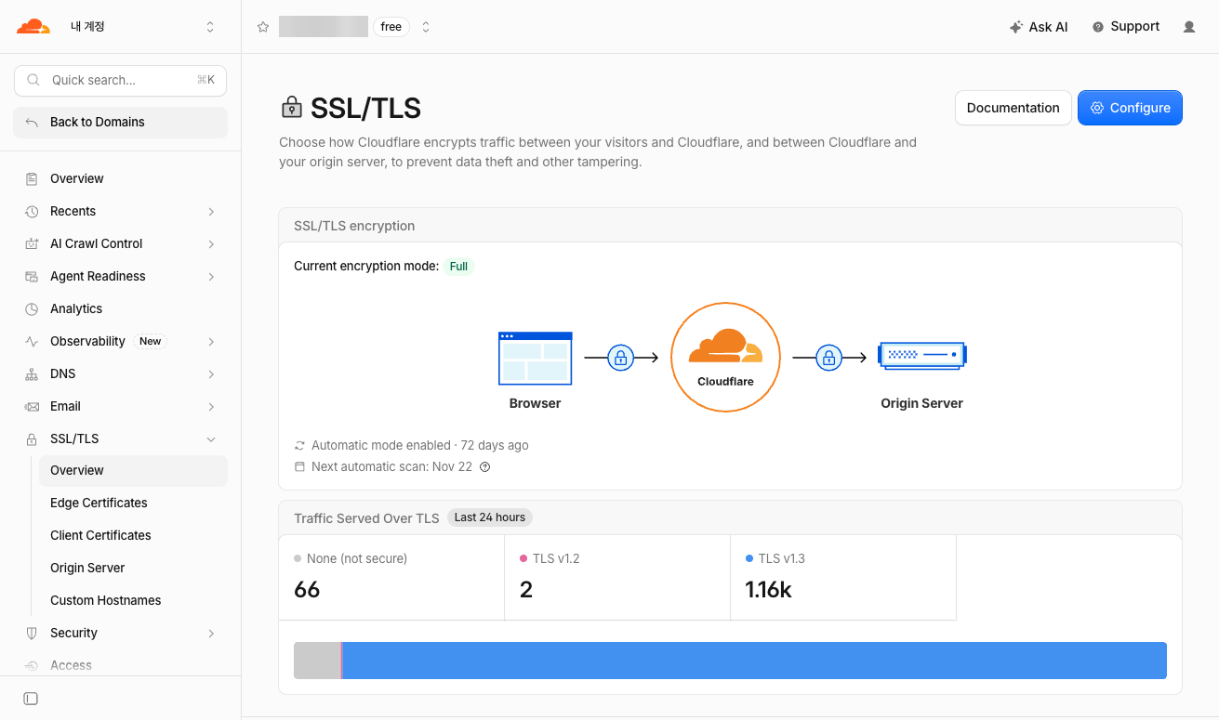Click the Configure button
1219x720 pixels.
[1130, 108]
